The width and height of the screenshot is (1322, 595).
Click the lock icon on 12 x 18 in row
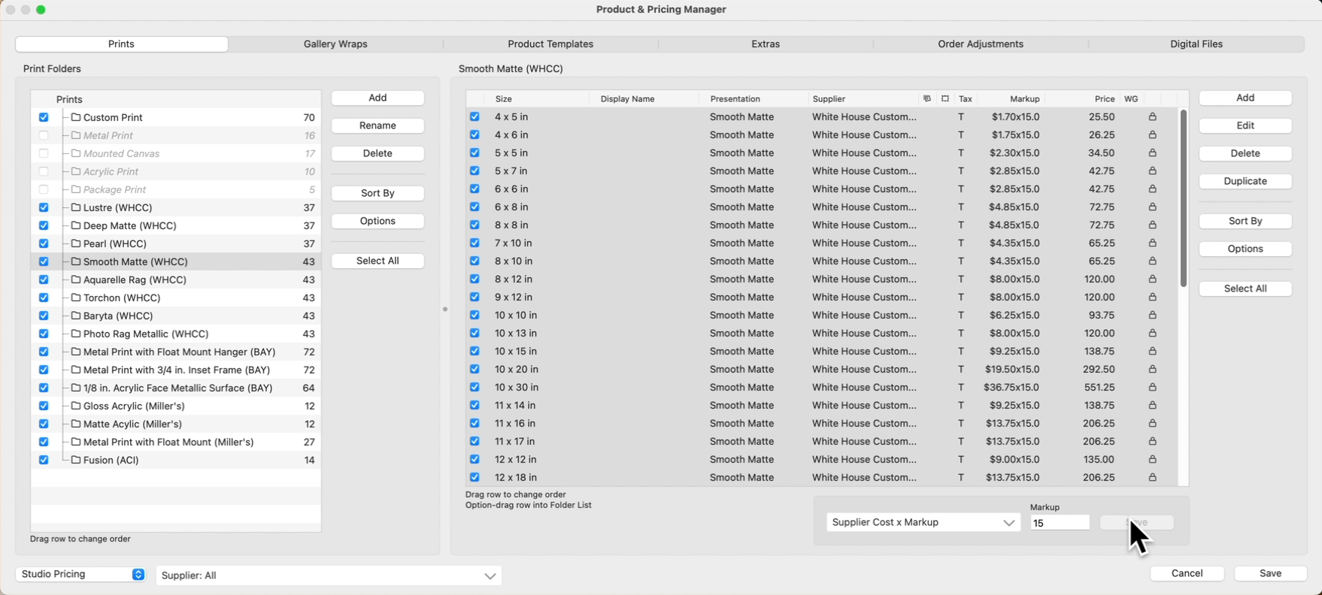1152,478
